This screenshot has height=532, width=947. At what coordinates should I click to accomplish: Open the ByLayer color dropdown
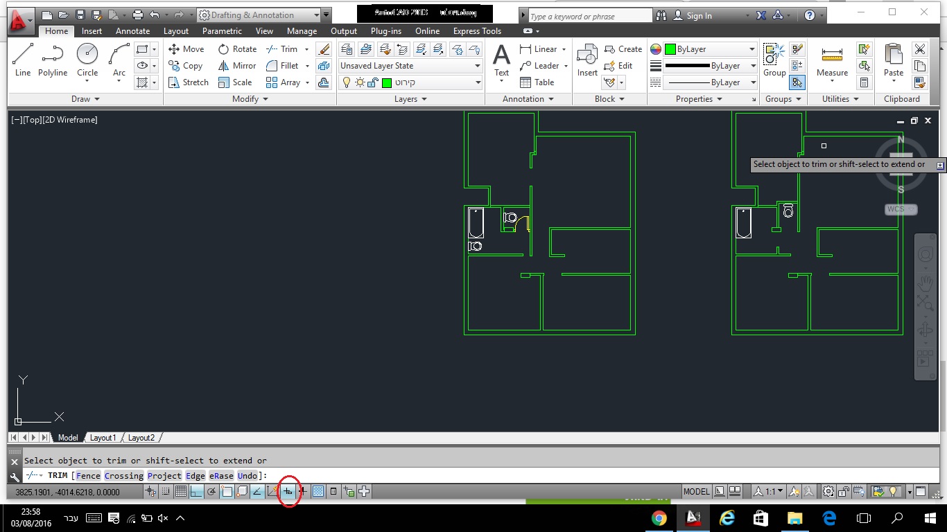(x=710, y=49)
